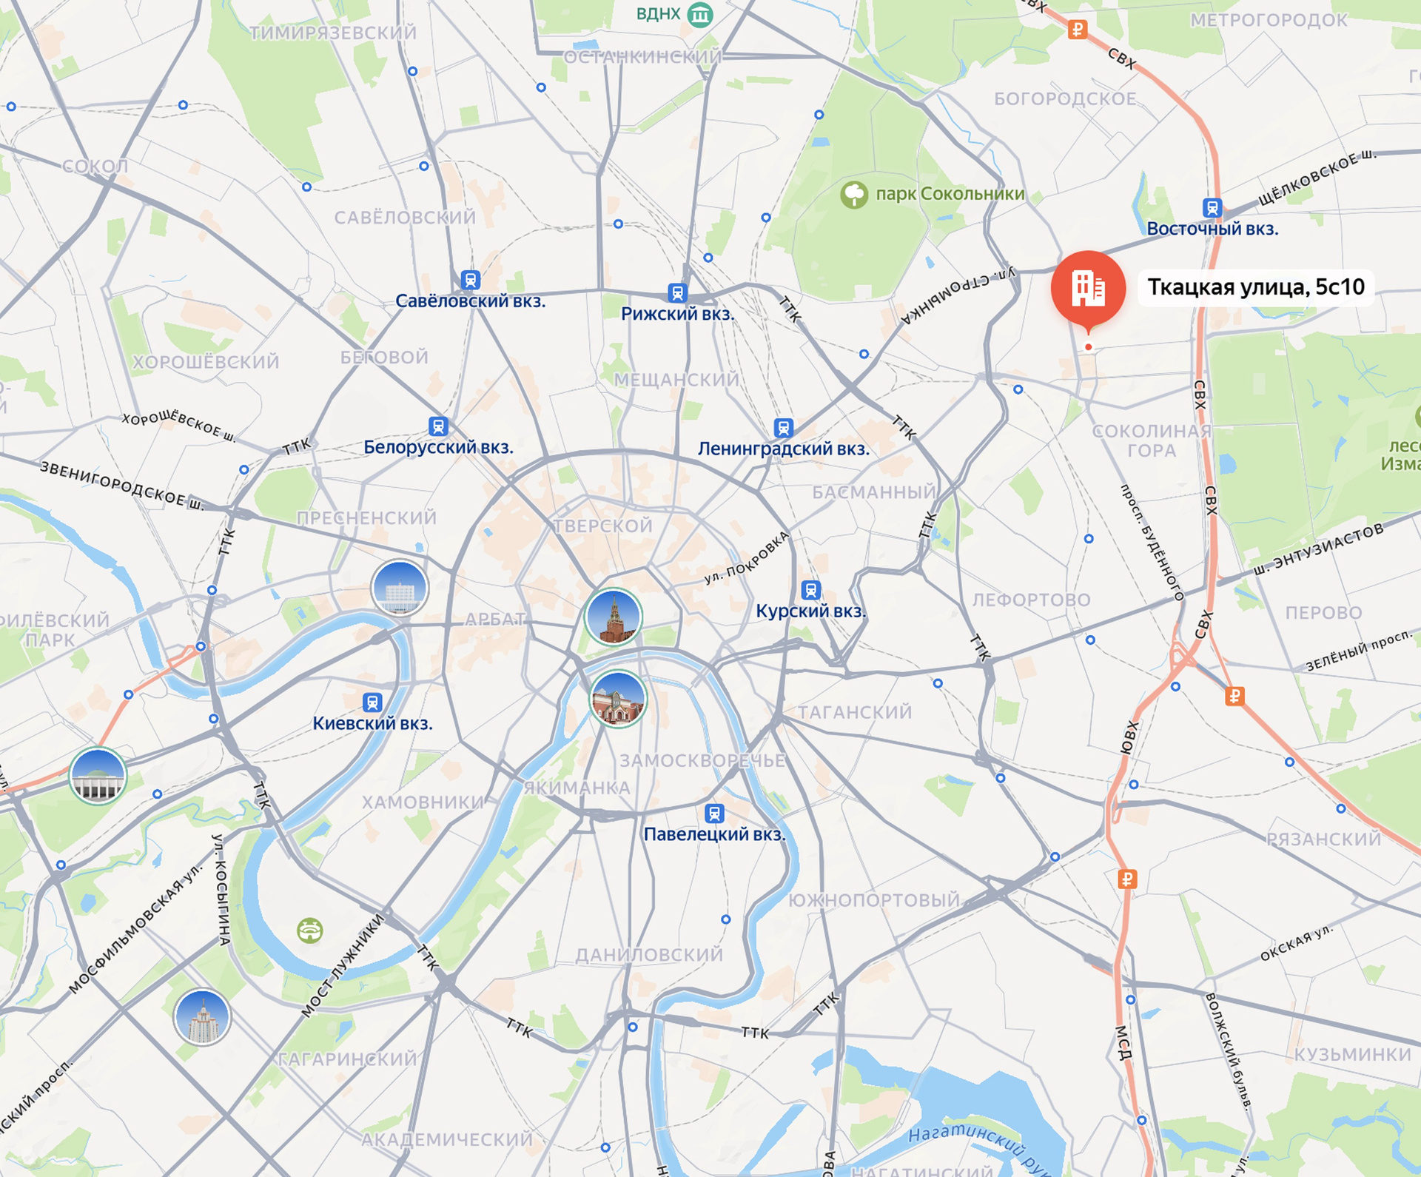
Task: Open the Tretyakov Gallery thumbnail in Замоскворечье
Action: [x=618, y=700]
